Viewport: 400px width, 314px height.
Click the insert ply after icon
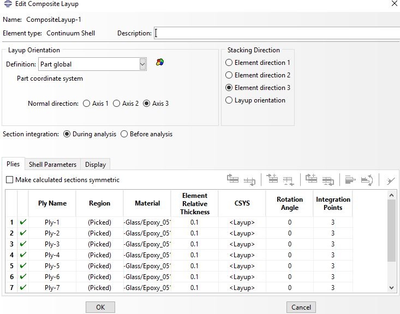(289, 179)
